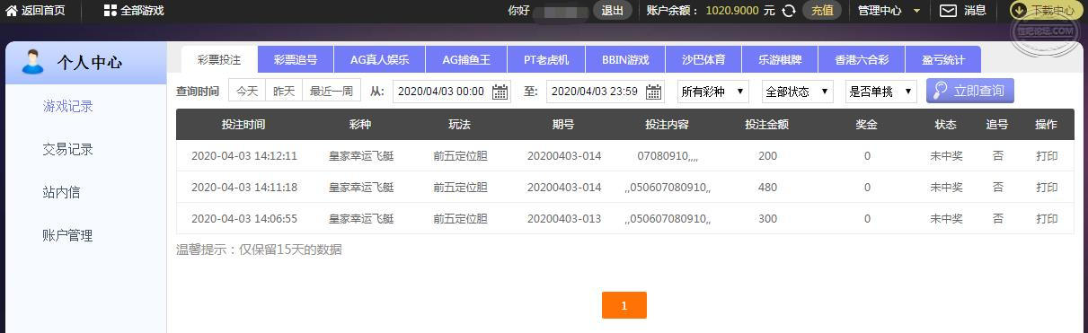Screen dimensions: 1088x333
Task: Click the 个人中心 user avatar icon
Action: (x=33, y=62)
